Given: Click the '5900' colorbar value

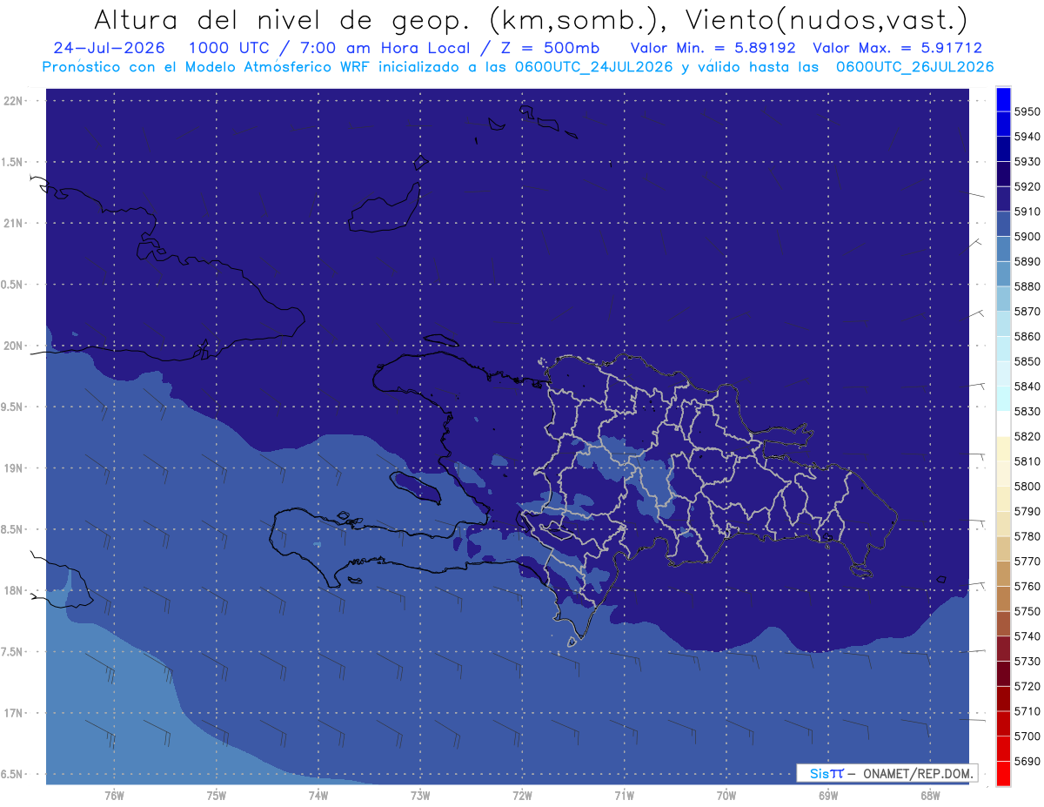Looking at the screenshot, I should click(1027, 236).
